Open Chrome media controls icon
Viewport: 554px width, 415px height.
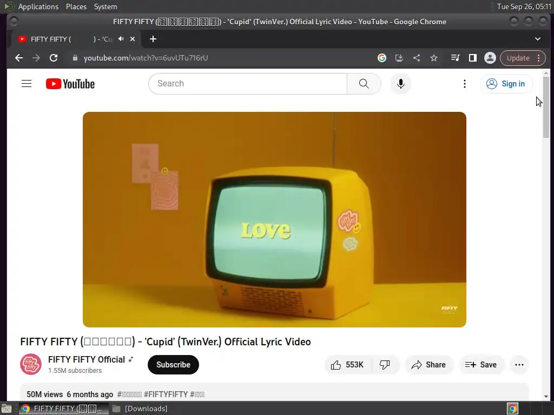pos(456,58)
